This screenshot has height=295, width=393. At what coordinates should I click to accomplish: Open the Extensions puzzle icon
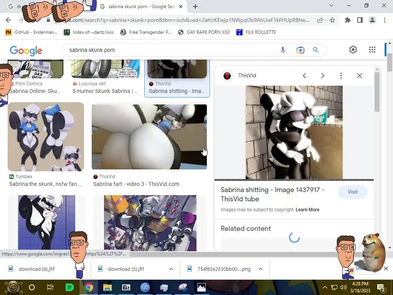click(x=348, y=20)
